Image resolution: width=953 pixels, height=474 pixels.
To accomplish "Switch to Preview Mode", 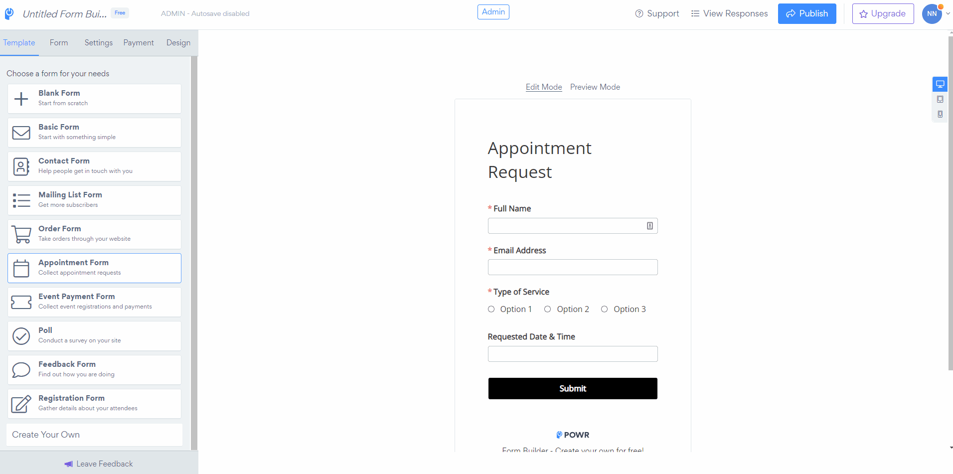I will coord(595,87).
